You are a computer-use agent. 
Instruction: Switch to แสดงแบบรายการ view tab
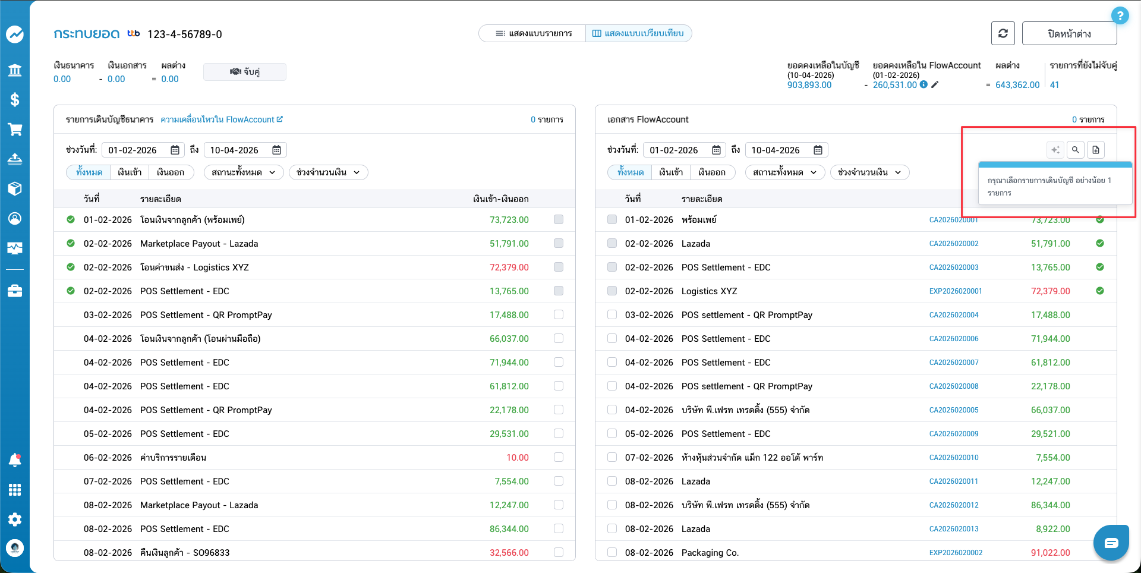click(x=533, y=33)
